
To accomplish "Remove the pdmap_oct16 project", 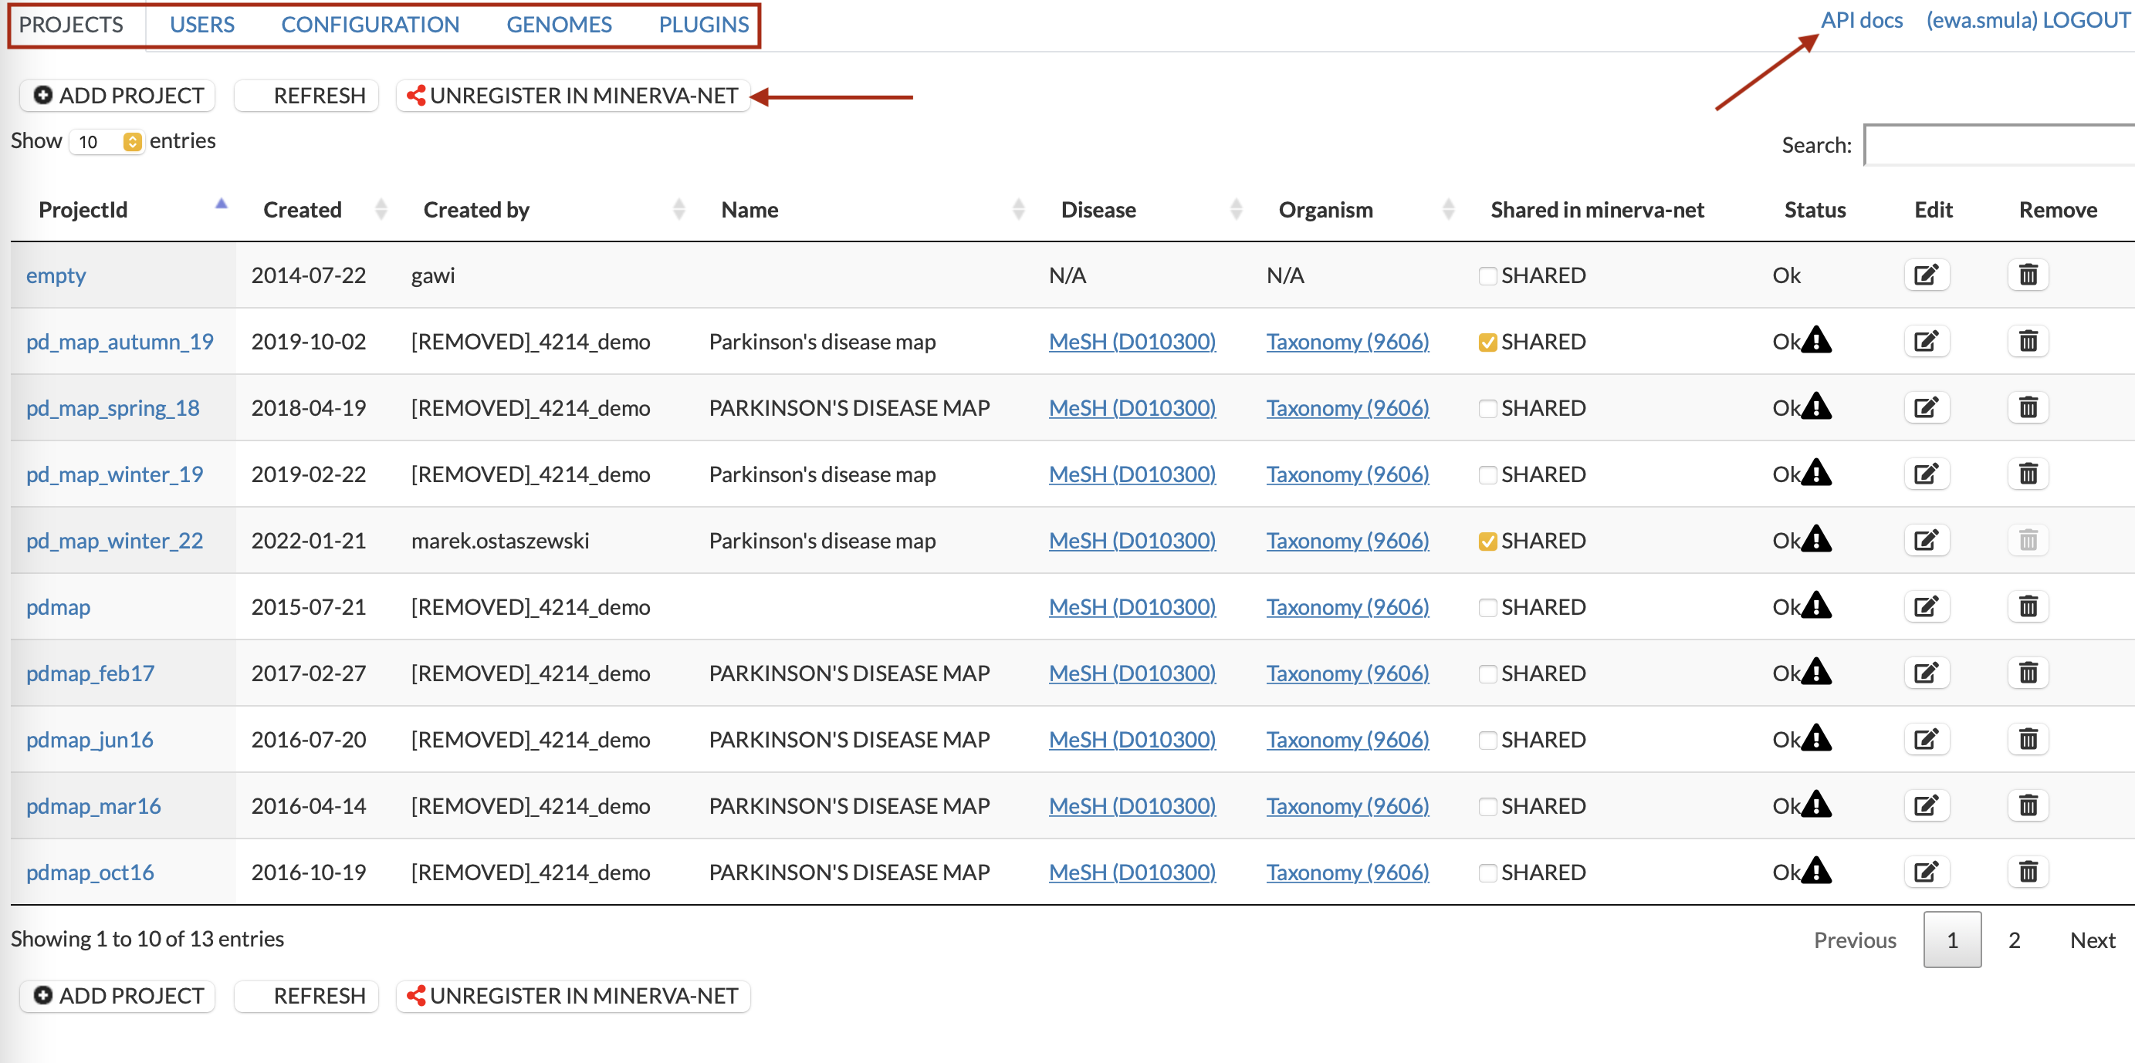I will (2027, 872).
